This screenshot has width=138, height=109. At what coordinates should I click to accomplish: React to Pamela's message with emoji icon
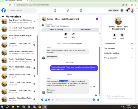pos(91,87)
